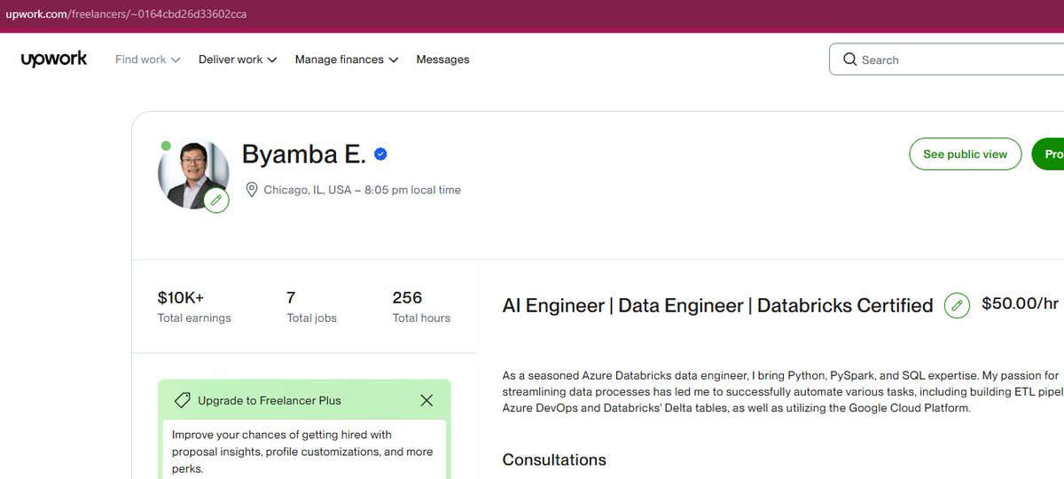Click the blue verified badge icon
Screen dimensions: 1064x479
(380, 154)
